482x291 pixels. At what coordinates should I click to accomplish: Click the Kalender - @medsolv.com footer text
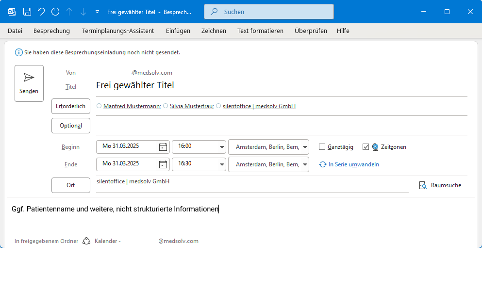146,241
